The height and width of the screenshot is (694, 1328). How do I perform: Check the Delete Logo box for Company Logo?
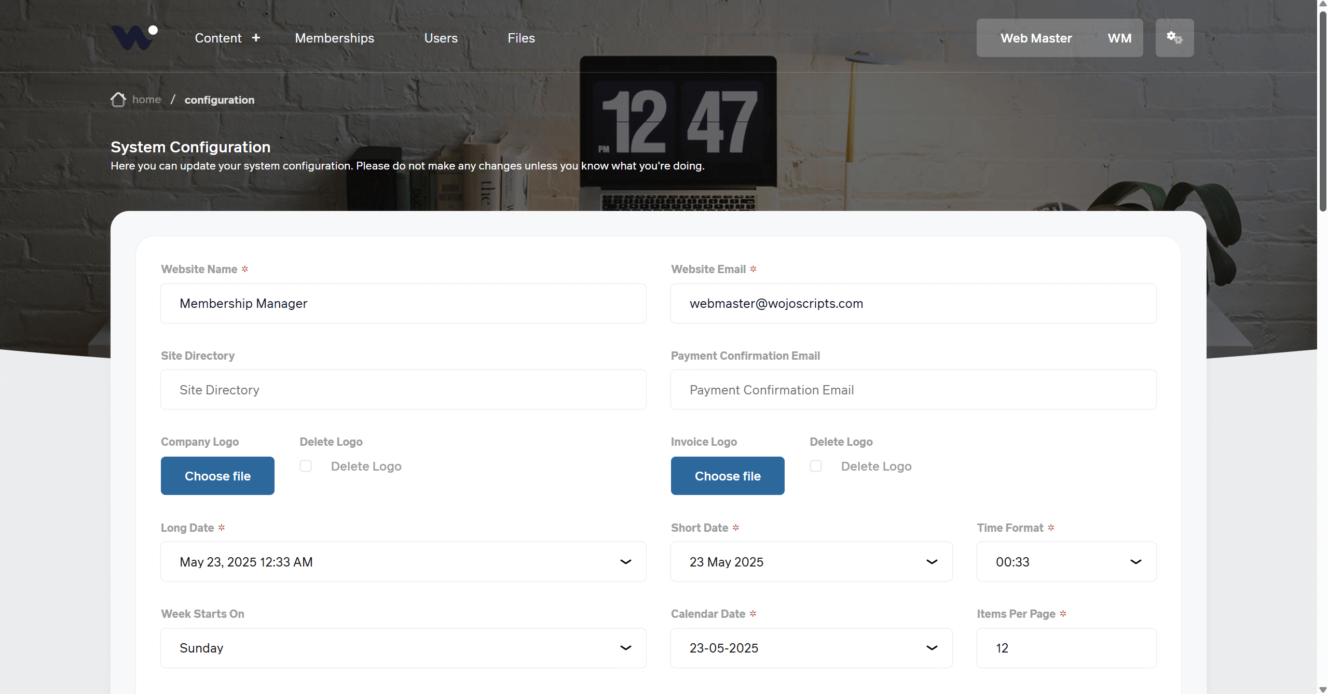306,466
